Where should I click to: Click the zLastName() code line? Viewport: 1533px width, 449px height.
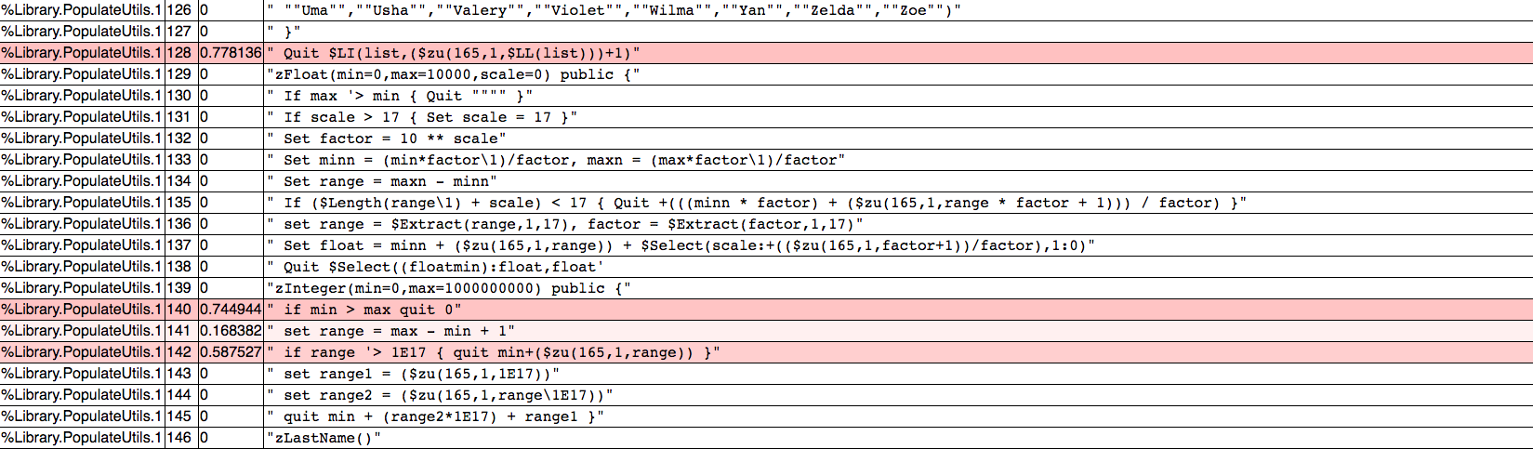click(324, 438)
